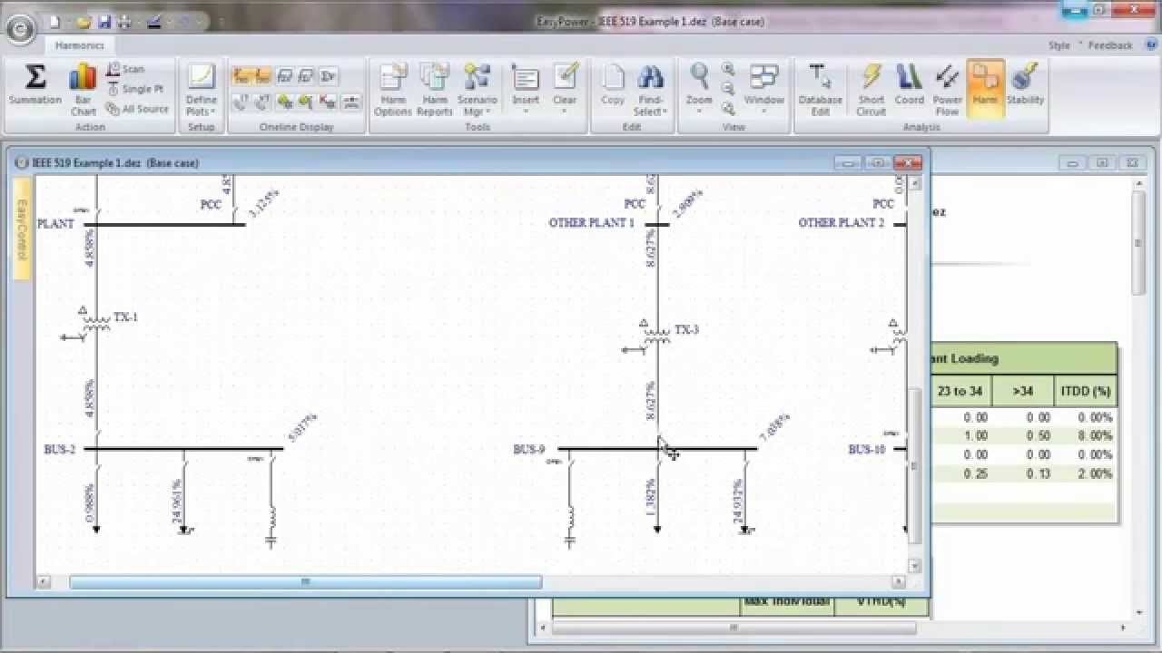Select the BUS-2 bus bar
Screen dimensions: 1162x653
pos(183,448)
